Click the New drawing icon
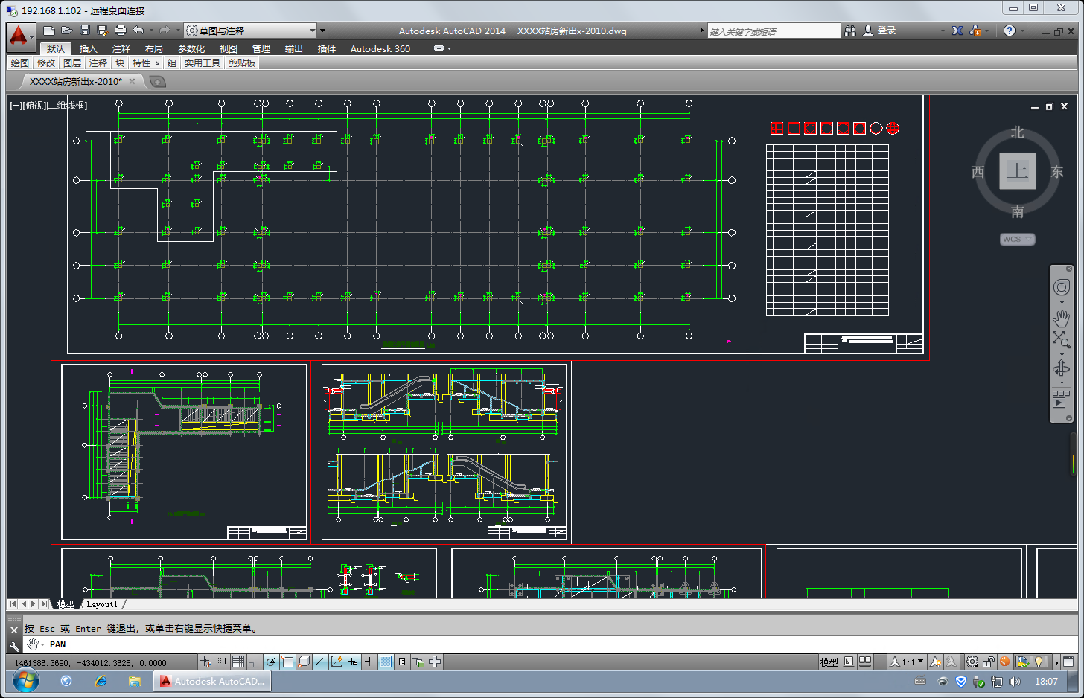This screenshot has width=1084, height=698. pyautogui.click(x=49, y=31)
